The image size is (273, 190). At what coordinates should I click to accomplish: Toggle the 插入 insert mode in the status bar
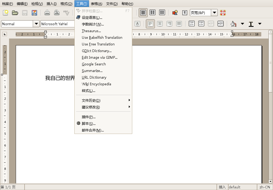click(x=222, y=187)
